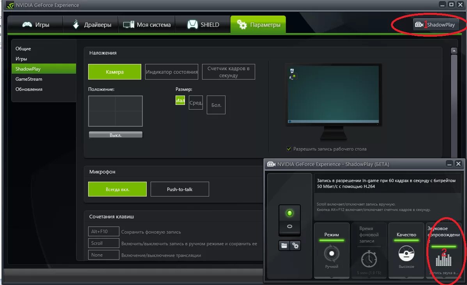Open ShadowPlay settings gear icon
Image resolution: width=467 pixels, height=285 pixels.
295,246
